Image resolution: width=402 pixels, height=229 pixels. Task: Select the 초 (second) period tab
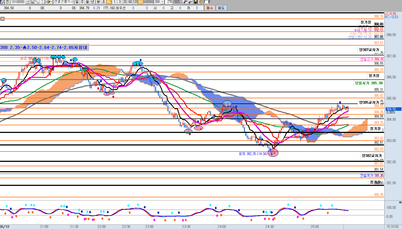coord(104,2)
